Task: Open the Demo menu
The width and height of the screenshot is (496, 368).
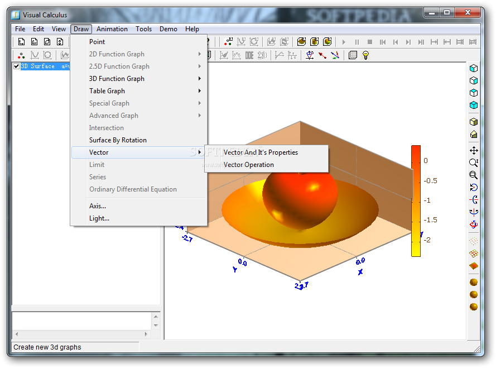Action: pos(168,29)
